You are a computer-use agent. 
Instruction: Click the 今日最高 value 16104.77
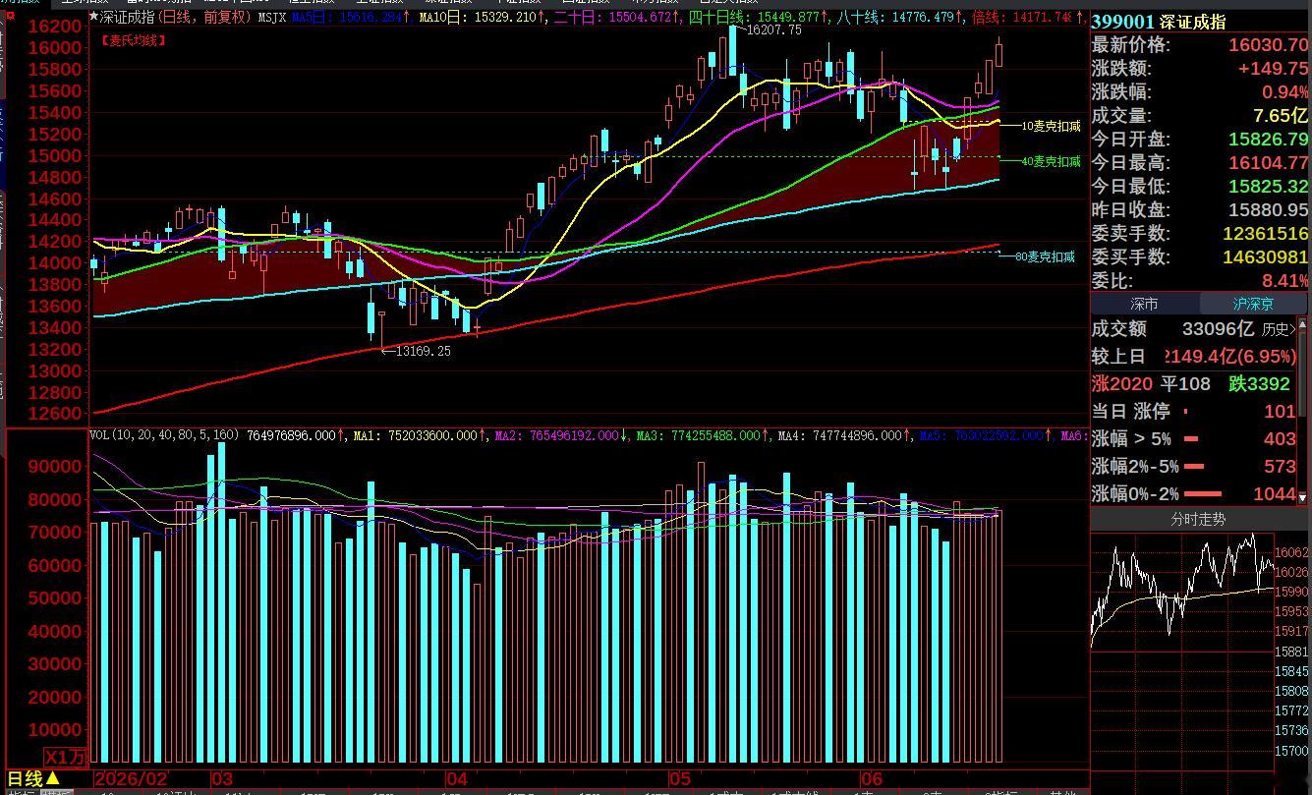tap(1269, 163)
